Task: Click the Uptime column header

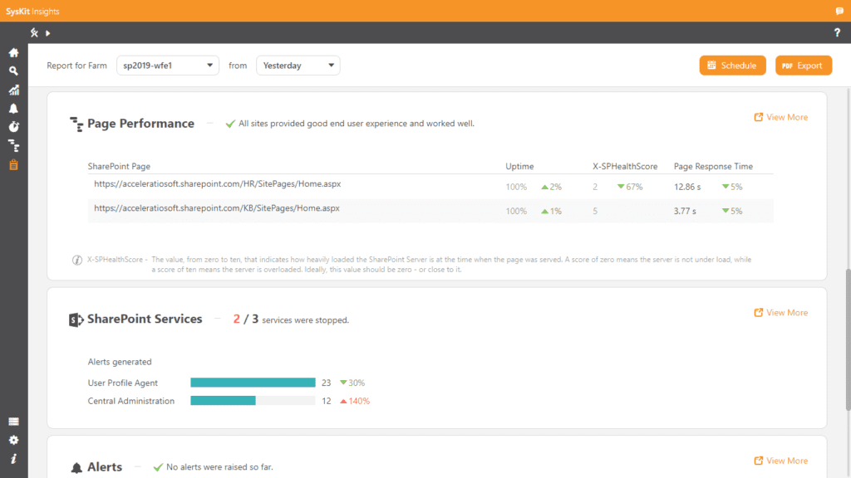Action: click(519, 166)
